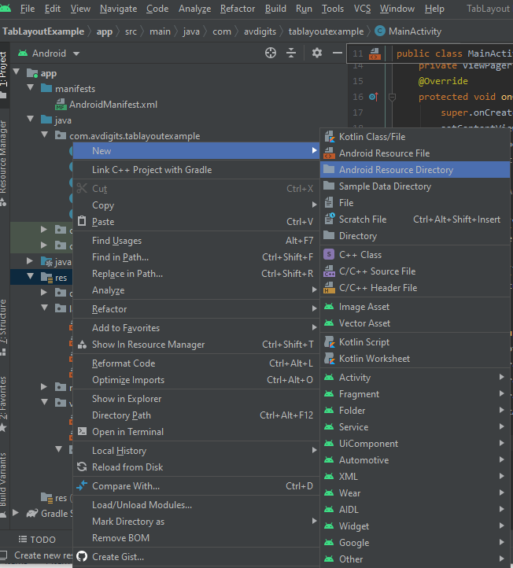Select Widget submenu in New menu
Viewport: 513px width, 568px height.
tap(415, 526)
